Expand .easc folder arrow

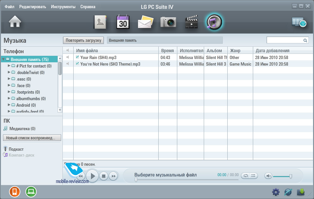pos(9,79)
